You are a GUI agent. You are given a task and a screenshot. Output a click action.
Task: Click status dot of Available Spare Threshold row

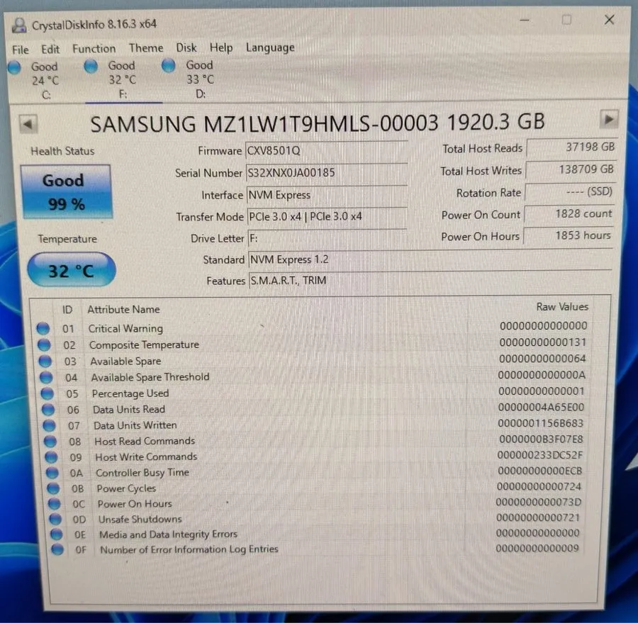(x=46, y=378)
